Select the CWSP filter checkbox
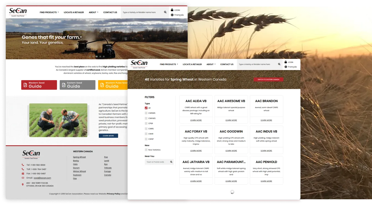Viewport: 372px width, 205px height. pyautogui.click(x=146, y=139)
